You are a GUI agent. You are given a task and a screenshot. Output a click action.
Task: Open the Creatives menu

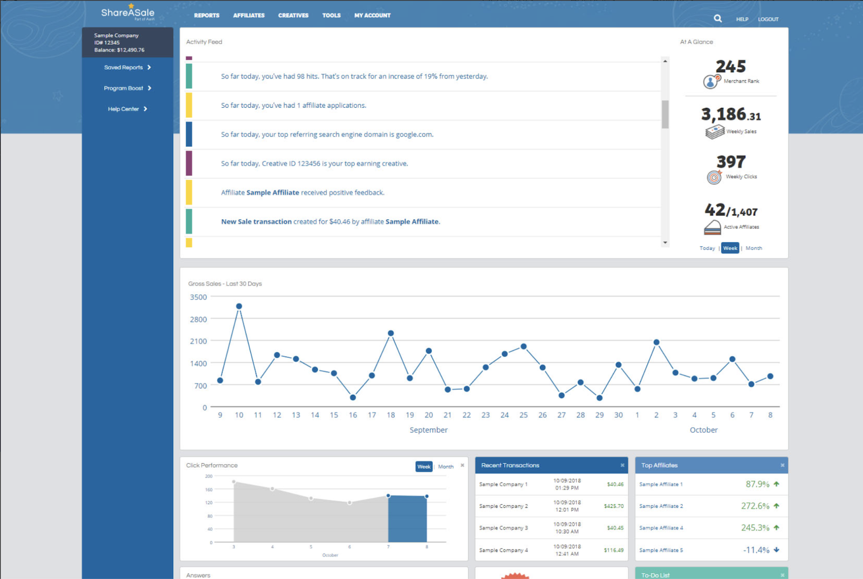point(293,16)
